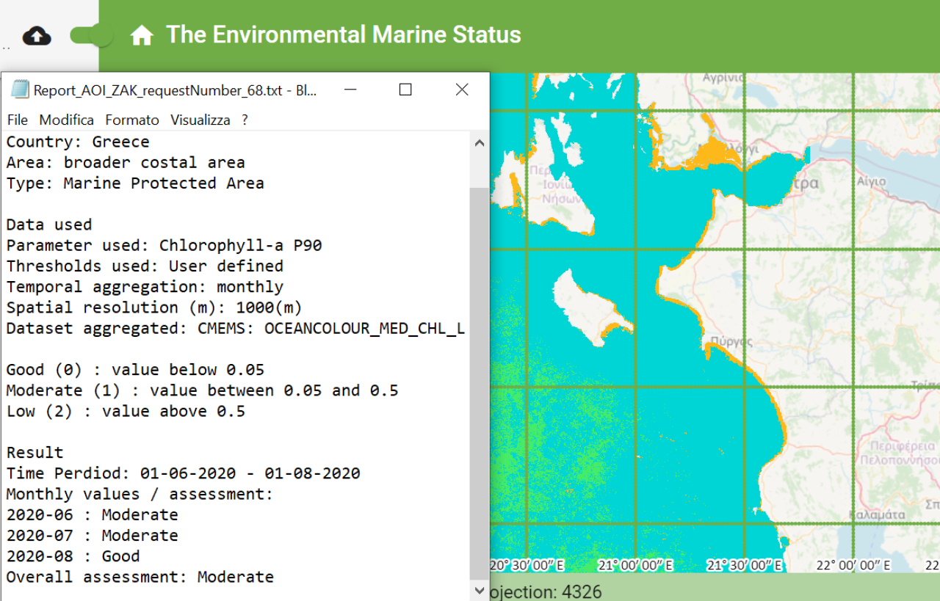Open the Modifica menu
Screen dimensions: 940x601
pos(66,120)
